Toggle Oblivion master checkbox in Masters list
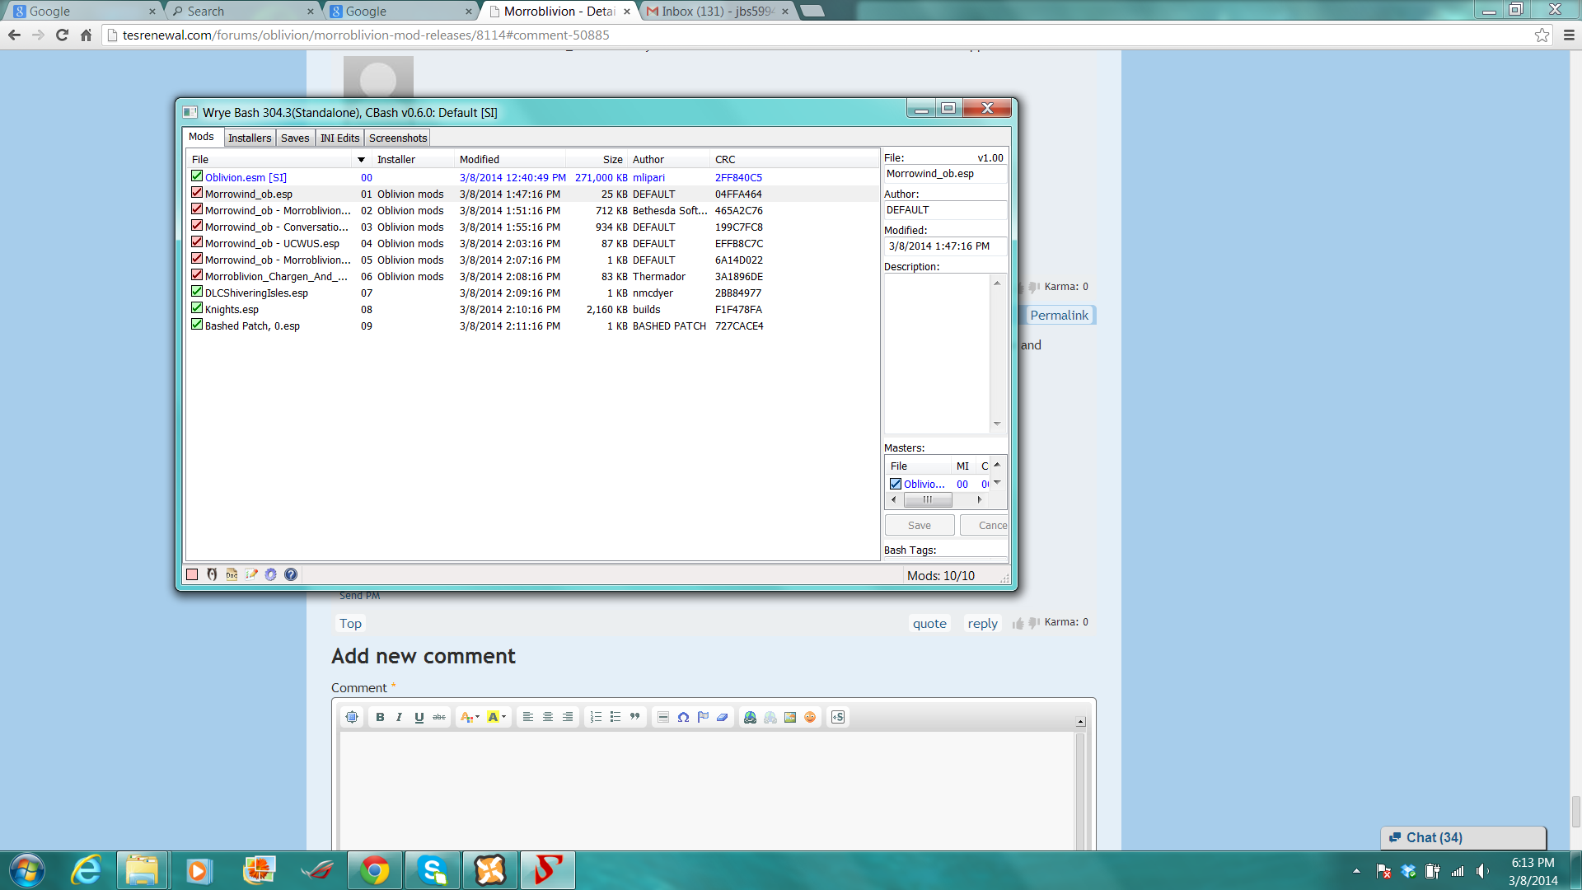 point(896,484)
